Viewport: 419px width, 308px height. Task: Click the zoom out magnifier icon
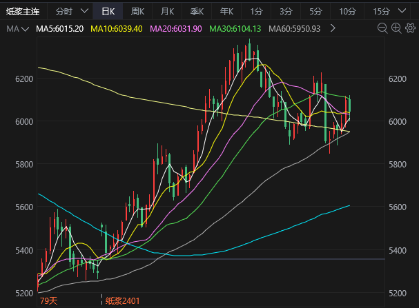(x=382, y=29)
